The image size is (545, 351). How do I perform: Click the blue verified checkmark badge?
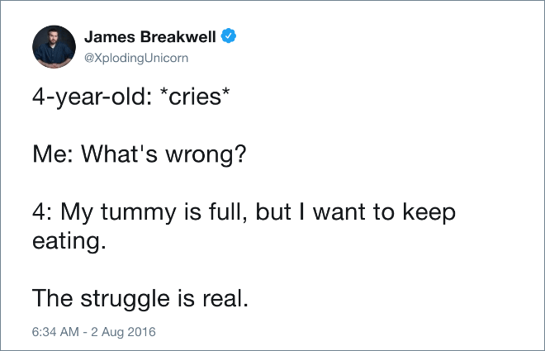[229, 36]
